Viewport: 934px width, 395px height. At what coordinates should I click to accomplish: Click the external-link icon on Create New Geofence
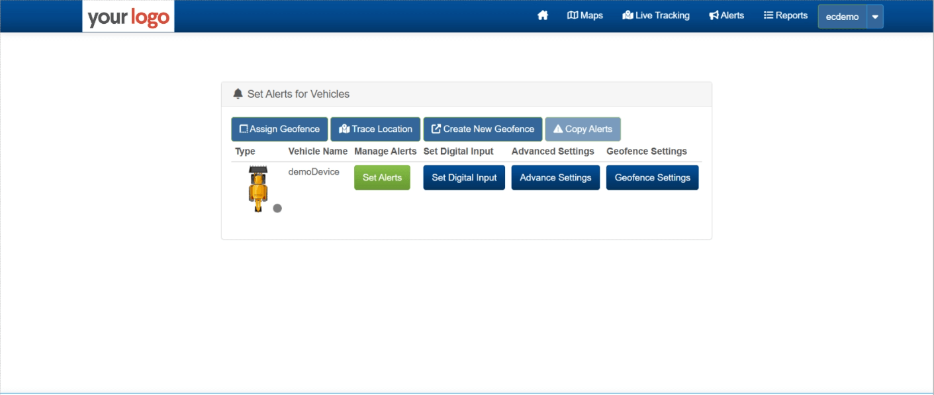(x=436, y=128)
